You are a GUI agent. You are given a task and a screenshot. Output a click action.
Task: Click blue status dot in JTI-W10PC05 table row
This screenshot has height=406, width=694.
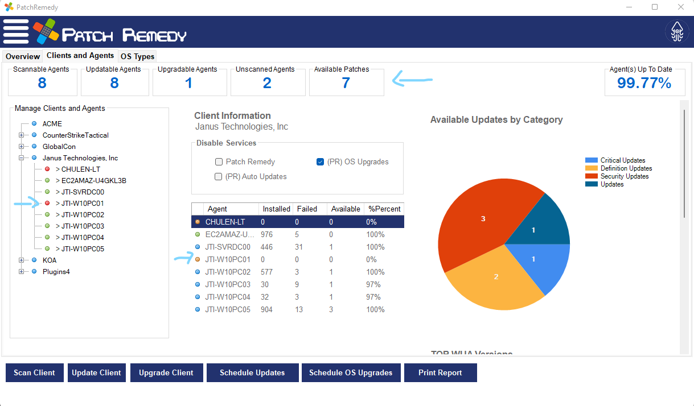[198, 309]
